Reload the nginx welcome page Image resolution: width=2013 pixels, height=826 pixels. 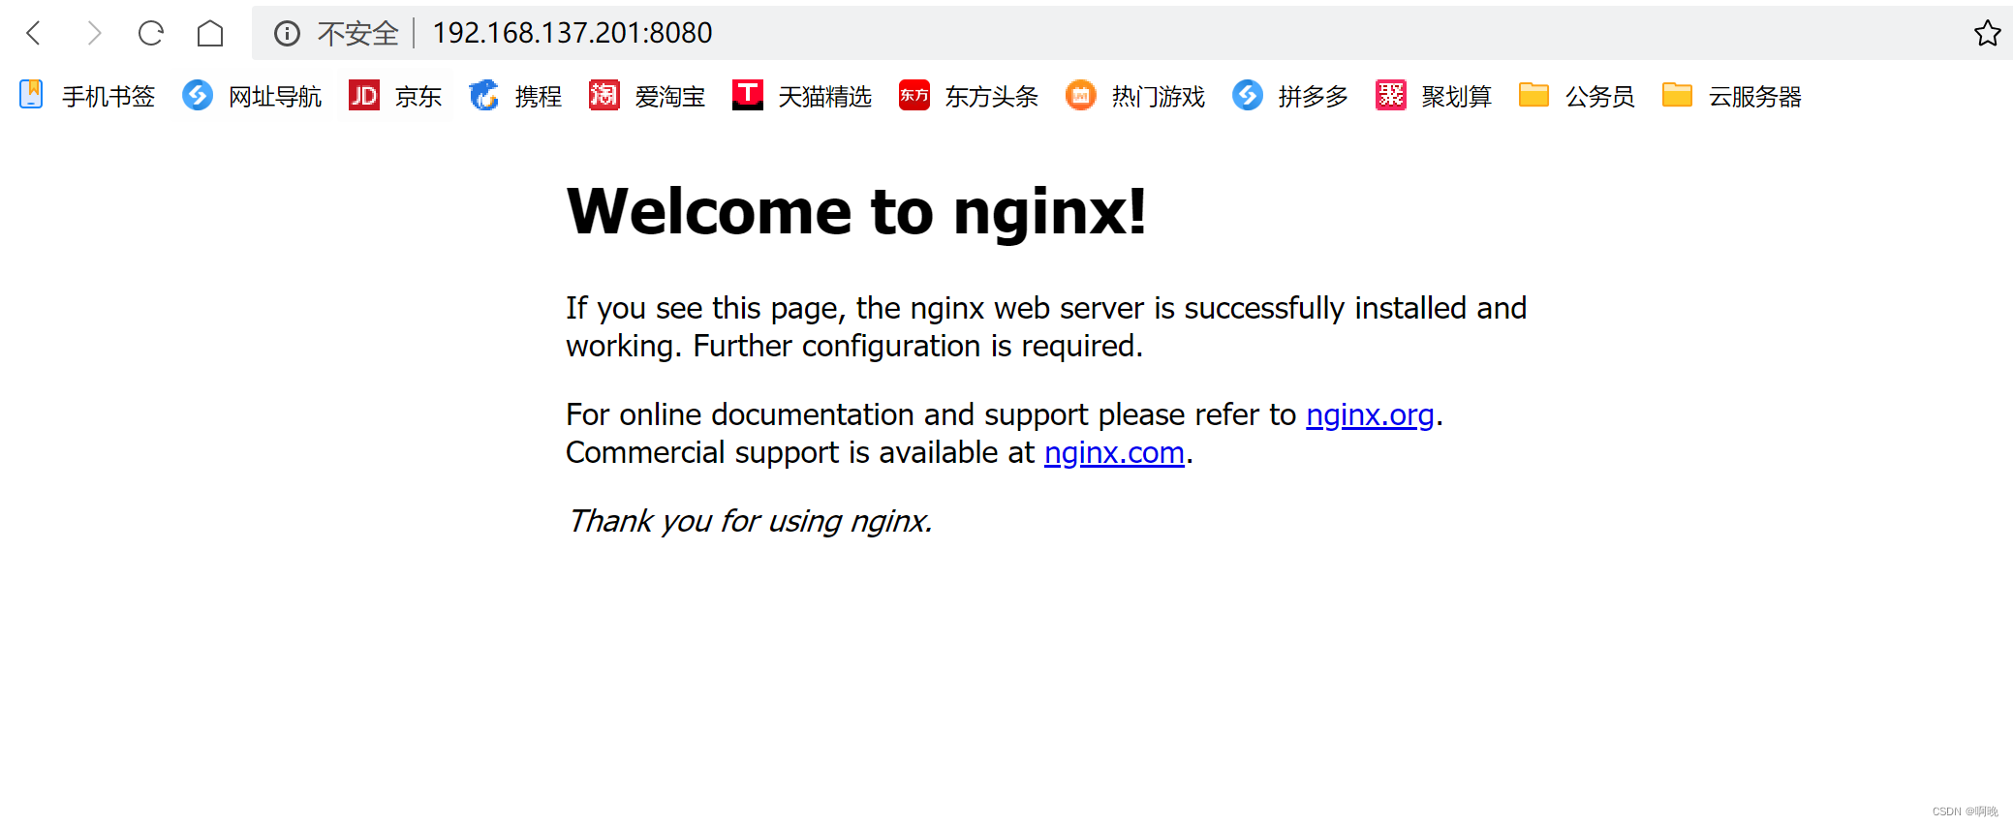point(151,34)
